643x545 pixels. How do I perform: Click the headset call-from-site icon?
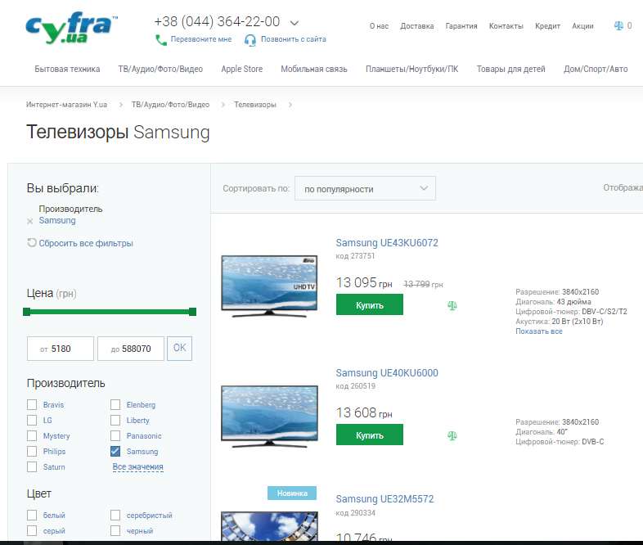(250, 40)
